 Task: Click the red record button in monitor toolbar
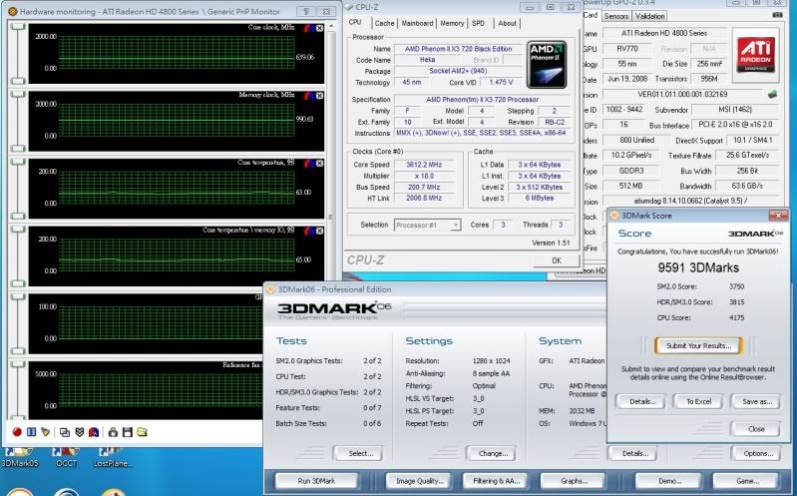tap(17, 431)
